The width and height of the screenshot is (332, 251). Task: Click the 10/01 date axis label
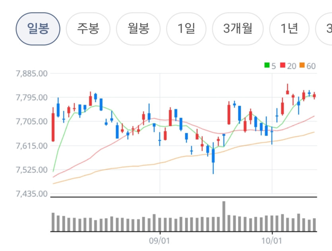(272, 241)
